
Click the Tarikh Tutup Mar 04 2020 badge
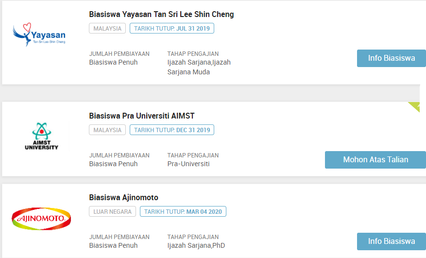click(183, 212)
